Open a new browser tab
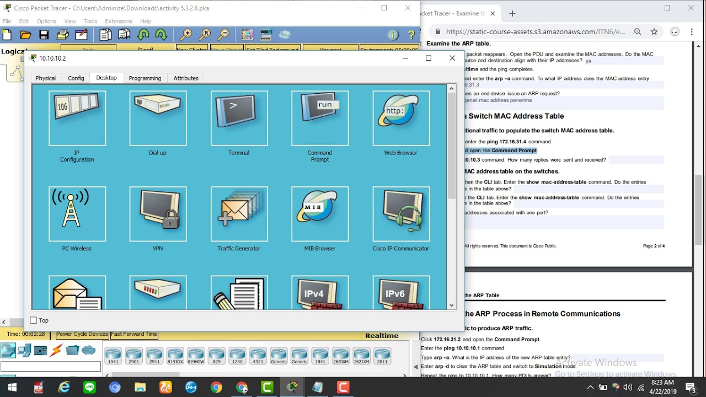 (x=512, y=13)
